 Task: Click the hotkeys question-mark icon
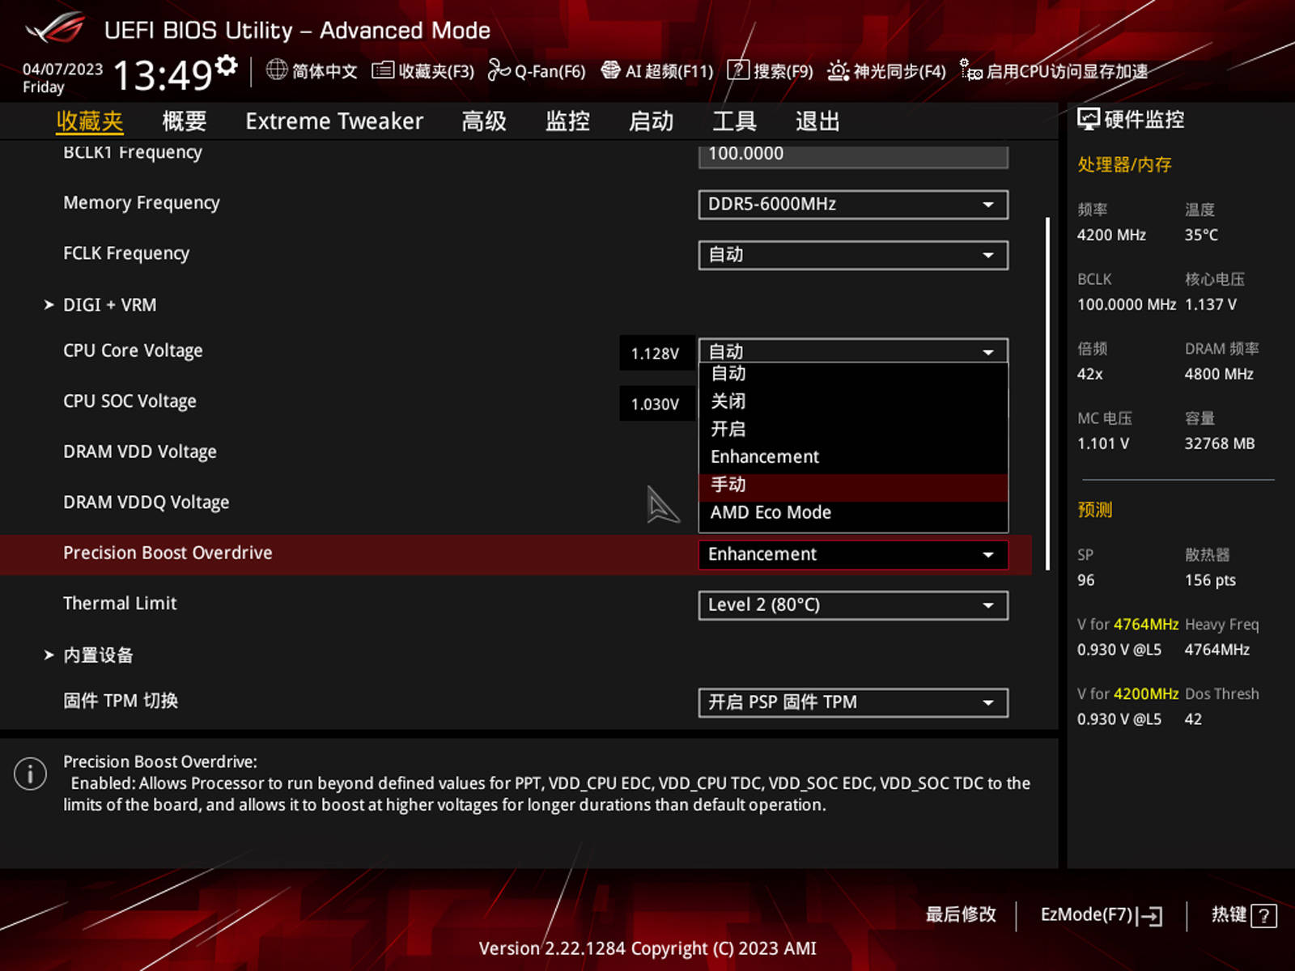(1263, 916)
